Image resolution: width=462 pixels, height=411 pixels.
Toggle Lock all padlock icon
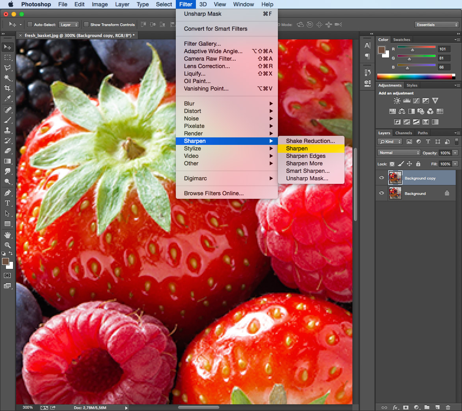(x=418, y=164)
